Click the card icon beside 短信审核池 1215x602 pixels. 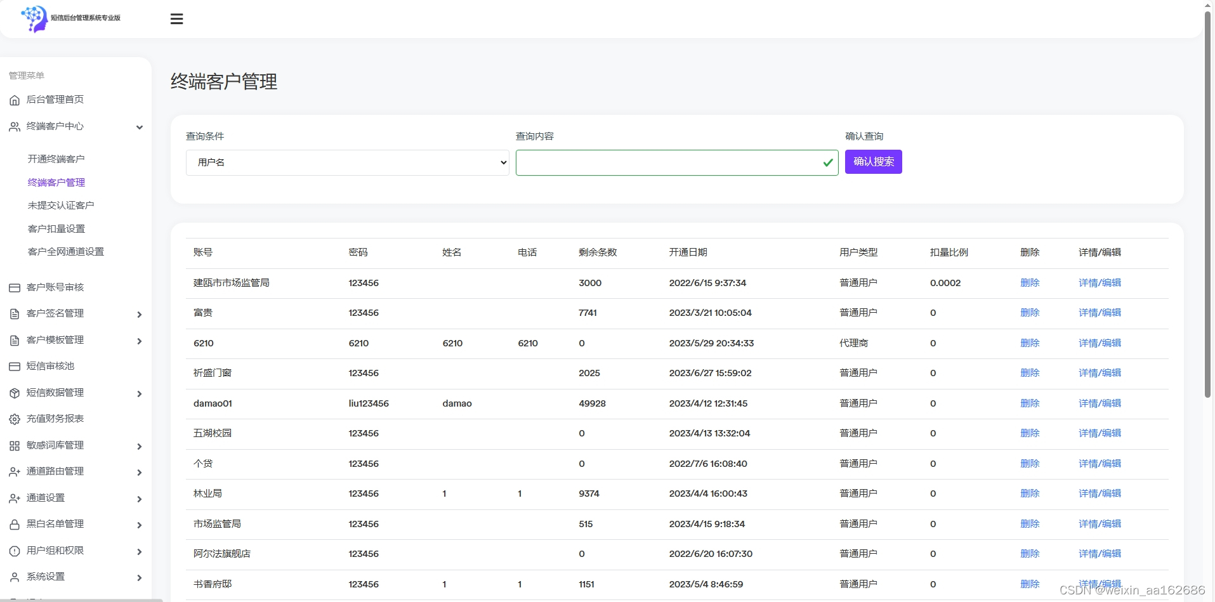[15, 367]
